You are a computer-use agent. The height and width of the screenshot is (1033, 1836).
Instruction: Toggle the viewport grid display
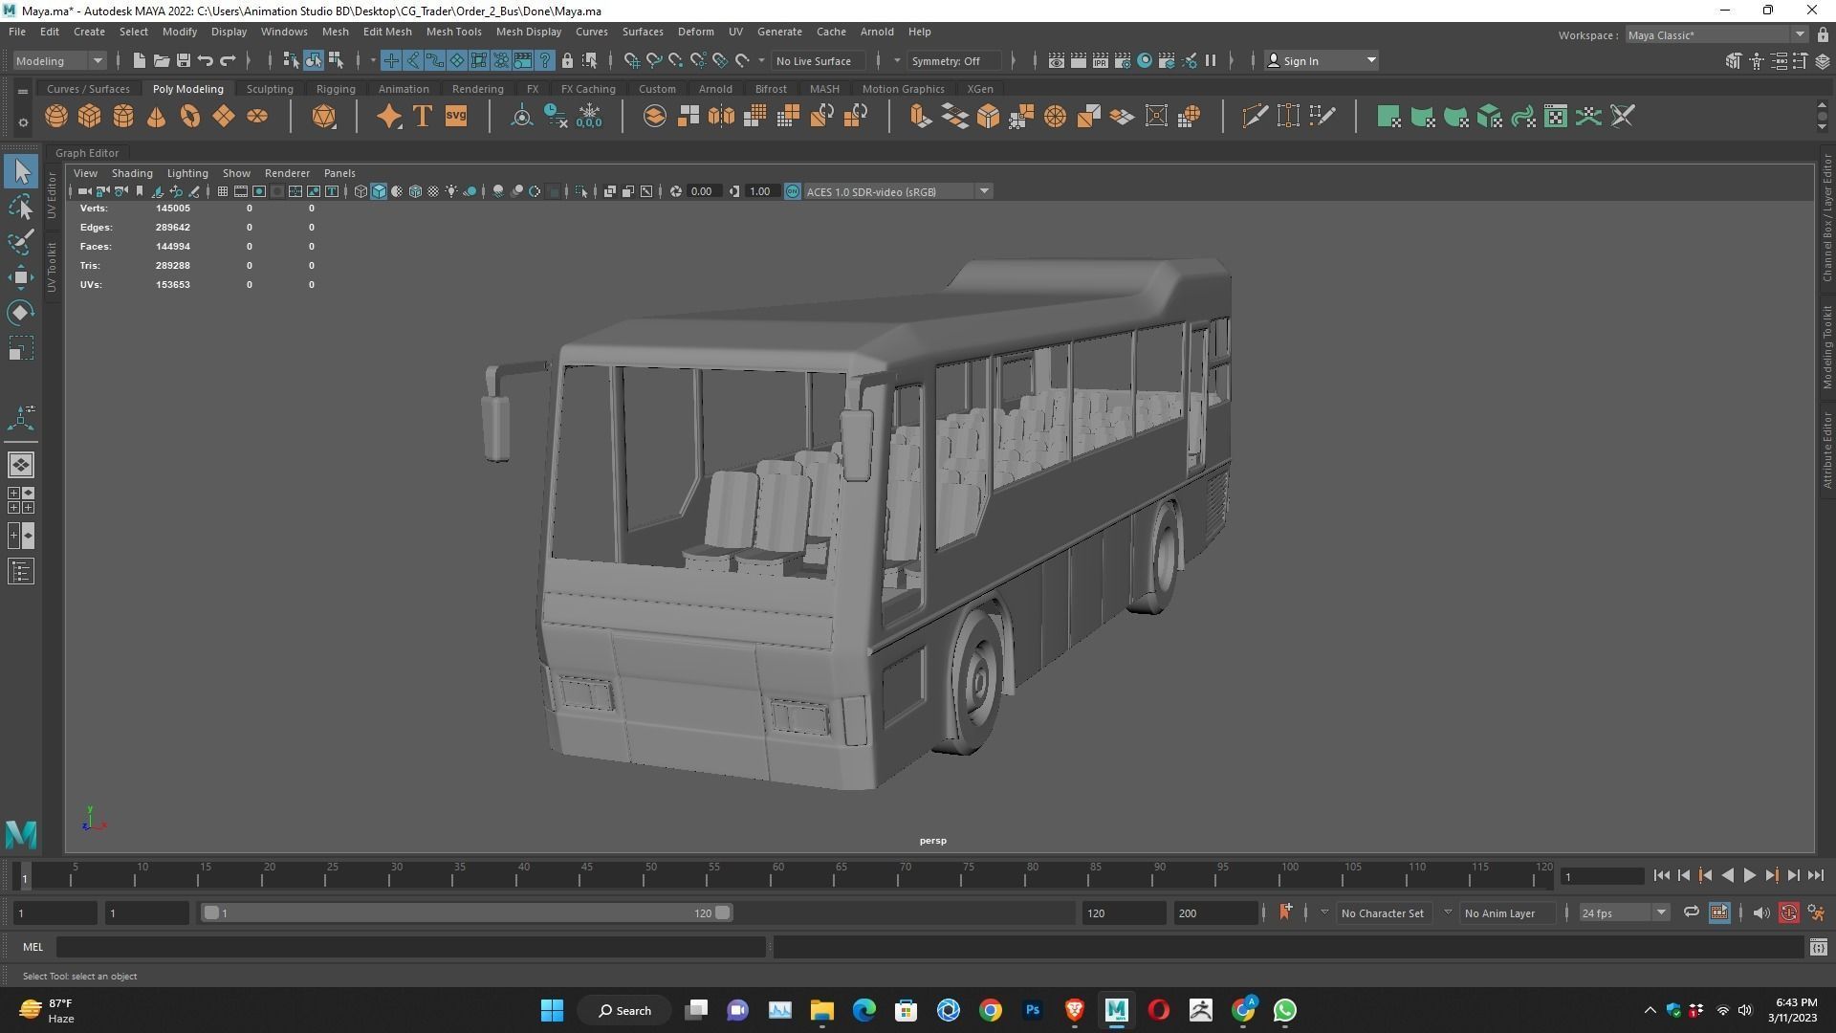223,191
